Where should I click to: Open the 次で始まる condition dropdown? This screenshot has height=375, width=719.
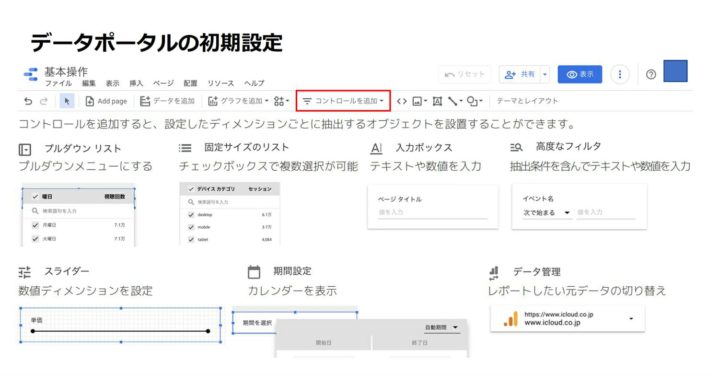[x=547, y=213]
